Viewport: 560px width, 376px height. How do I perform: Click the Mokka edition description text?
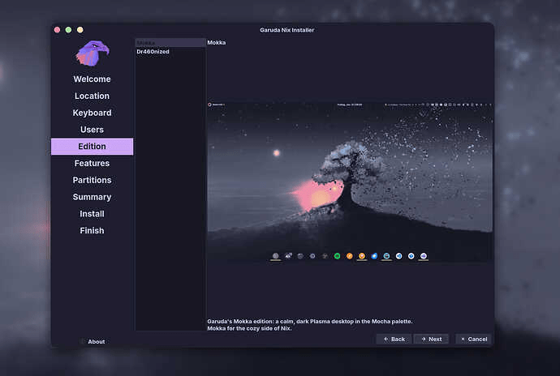point(310,325)
